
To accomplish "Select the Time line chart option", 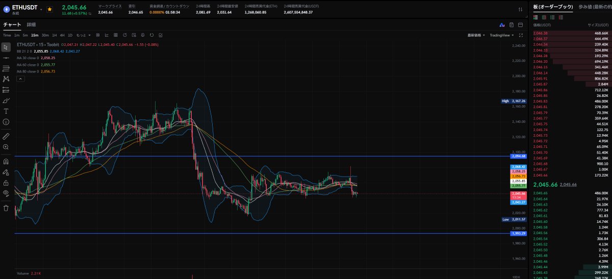I will coord(7,35).
